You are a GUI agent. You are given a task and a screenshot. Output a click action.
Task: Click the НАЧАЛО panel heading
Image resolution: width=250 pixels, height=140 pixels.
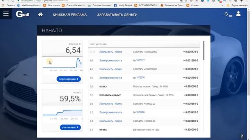(x=52, y=30)
